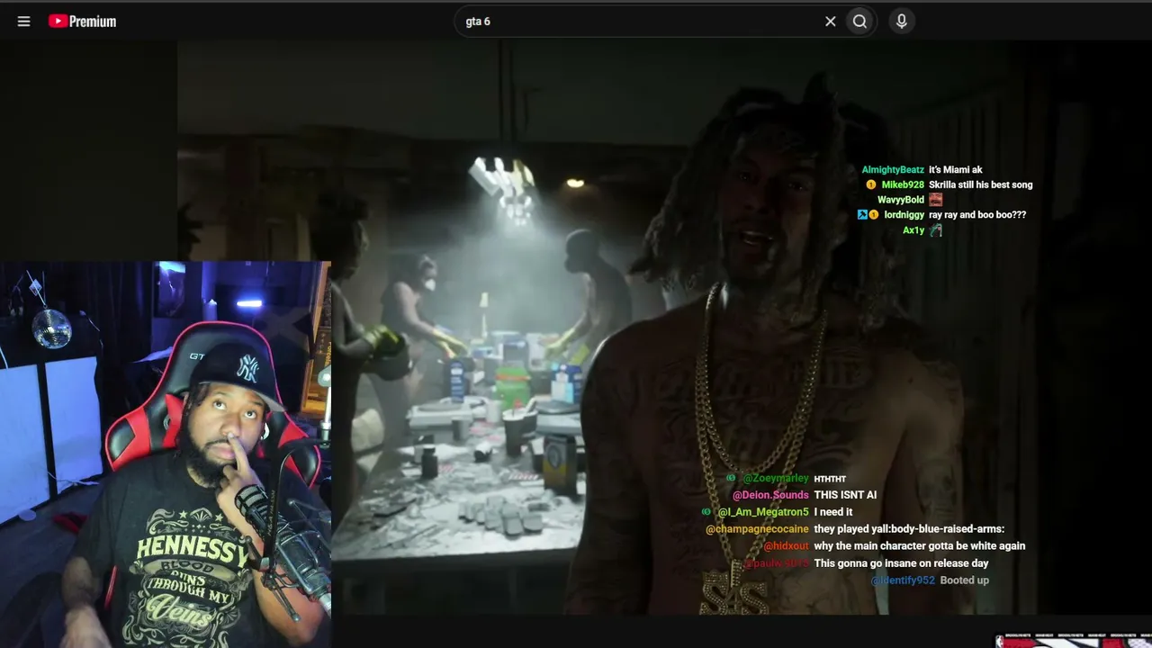Select the chat message 'It's Miami ak'
Screen dimensions: 1152x648
click(x=956, y=170)
